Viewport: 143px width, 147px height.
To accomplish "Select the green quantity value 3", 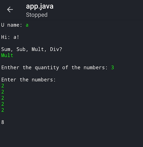I will 113,68.
